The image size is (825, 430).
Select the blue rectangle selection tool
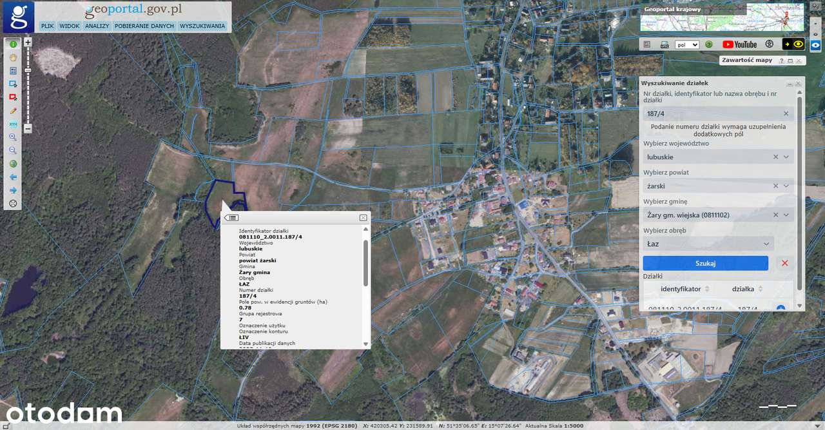[x=13, y=84]
